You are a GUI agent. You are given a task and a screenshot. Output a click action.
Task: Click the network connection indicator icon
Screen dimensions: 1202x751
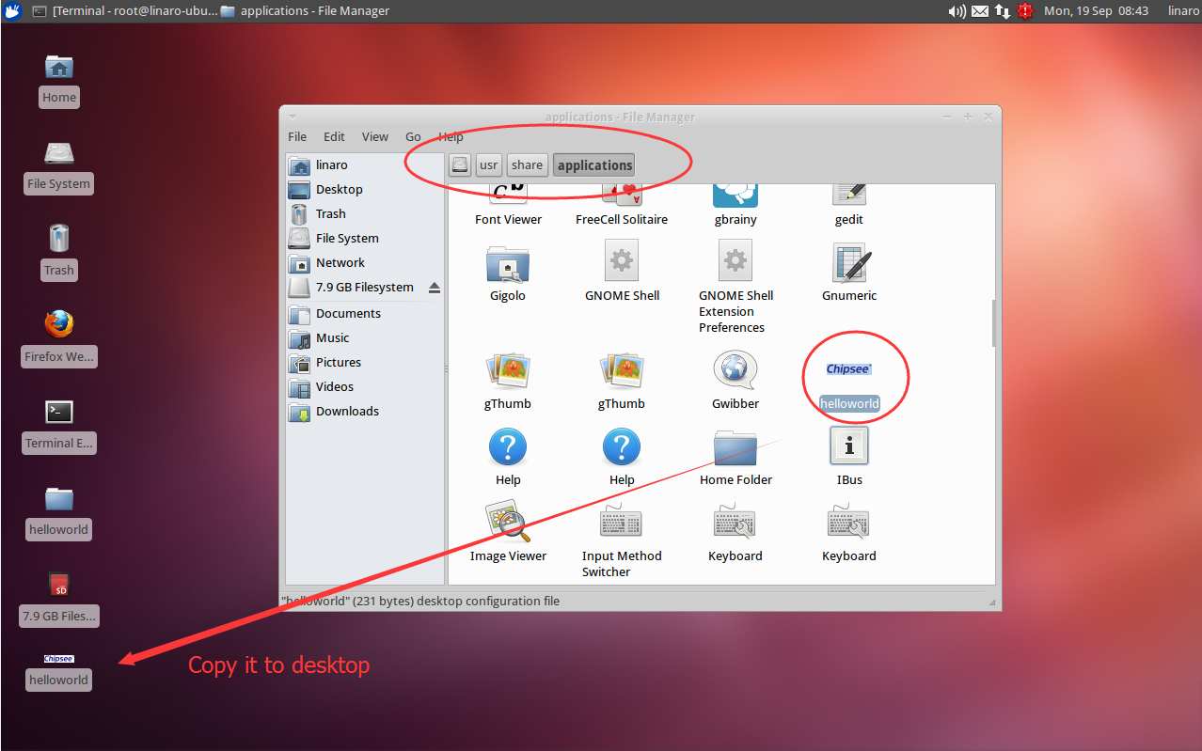coord(1003,11)
